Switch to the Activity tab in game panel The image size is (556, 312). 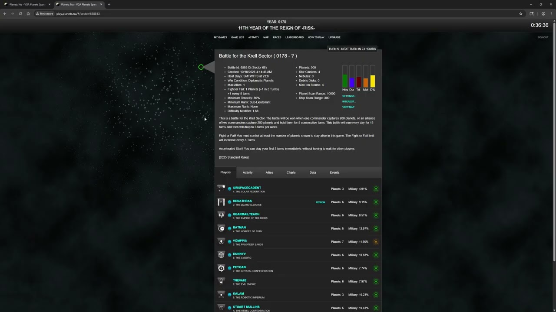pos(248,172)
